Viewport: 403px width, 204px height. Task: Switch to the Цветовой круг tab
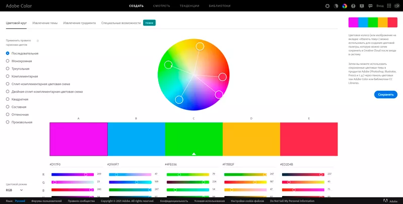[16, 23]
